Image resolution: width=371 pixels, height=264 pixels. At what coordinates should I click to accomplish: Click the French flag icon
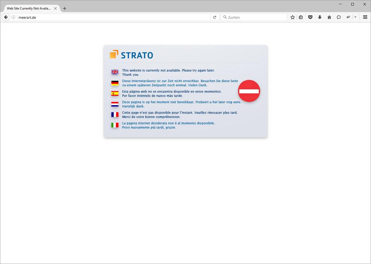tap(115, 115)
